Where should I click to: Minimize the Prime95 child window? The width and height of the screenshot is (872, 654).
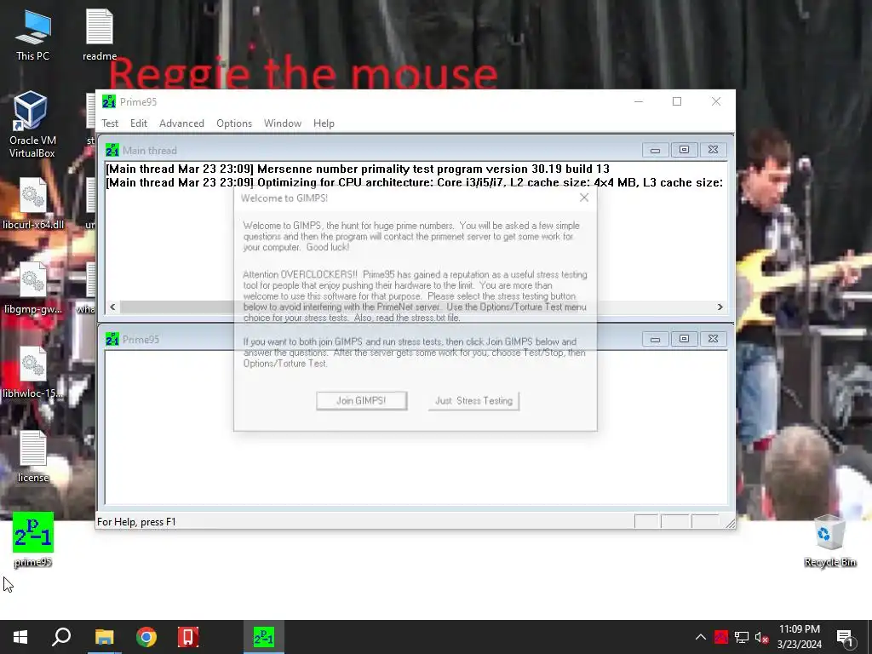[x=655, y=339]
